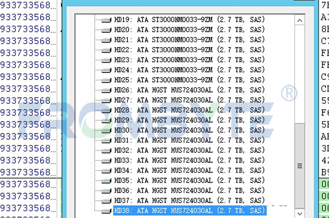
Task: Click the drive icon of HD27
Action: point(106,101)
